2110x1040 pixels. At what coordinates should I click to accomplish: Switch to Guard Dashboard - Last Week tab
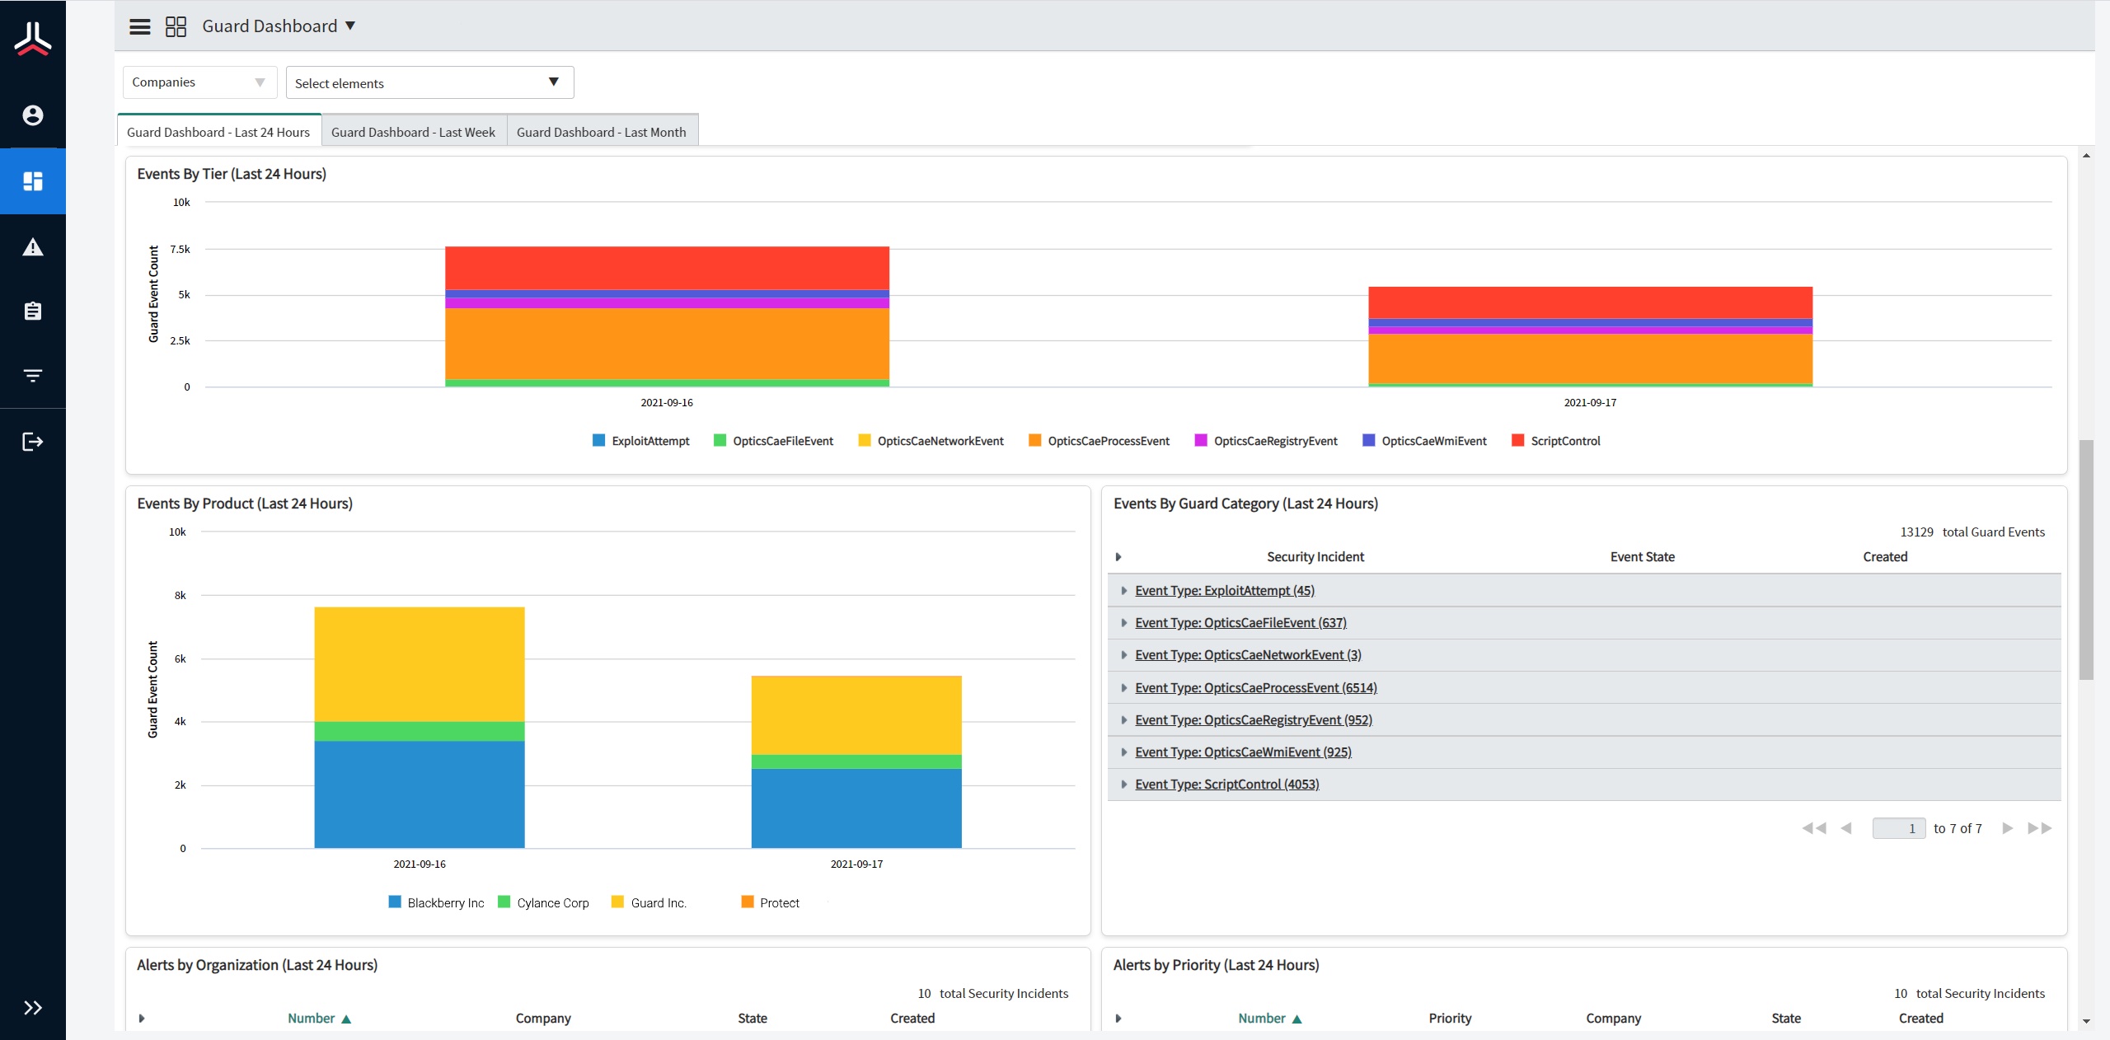pos(413,132)
